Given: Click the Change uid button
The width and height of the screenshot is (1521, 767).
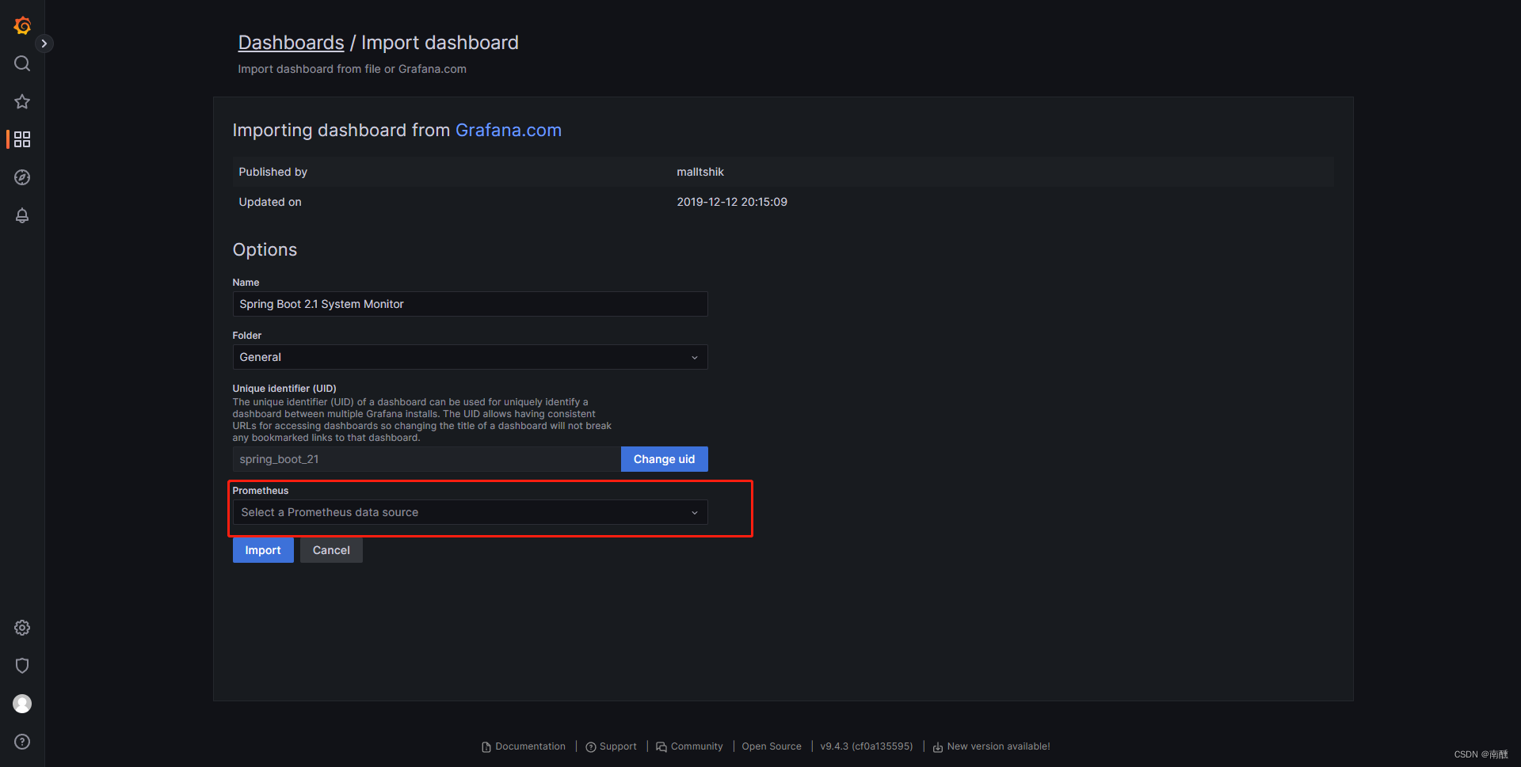Looking at the screenshot, I should click(x=664, y=459).
